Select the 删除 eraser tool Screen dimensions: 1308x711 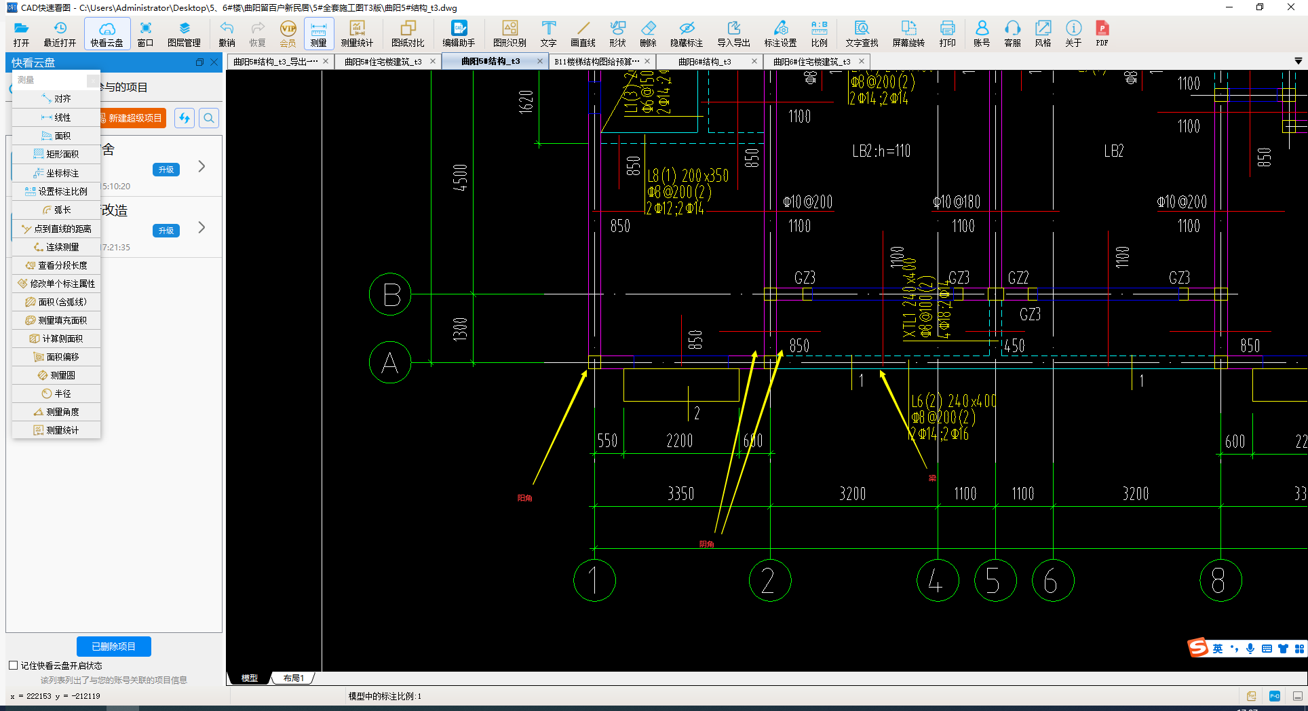tap(648, 33)
